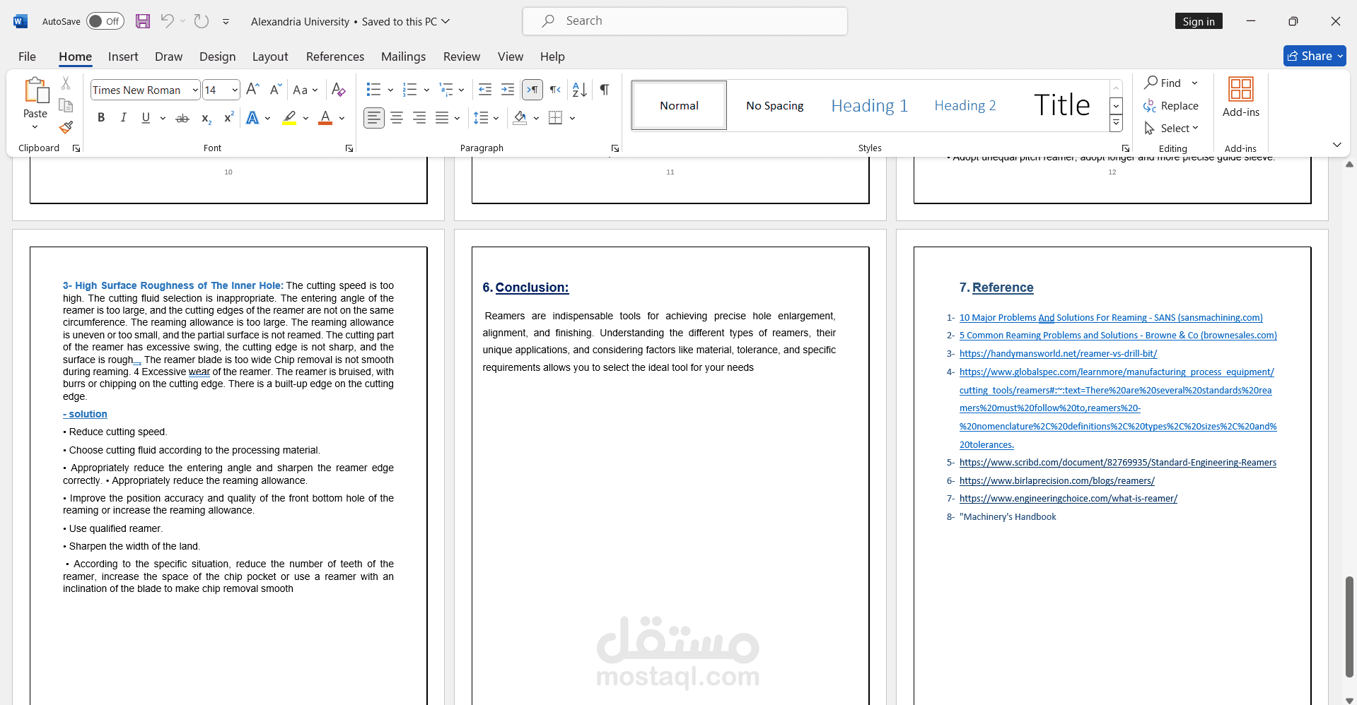Center the paragraph text
1357x705 pixels.
tap(397, 118)
